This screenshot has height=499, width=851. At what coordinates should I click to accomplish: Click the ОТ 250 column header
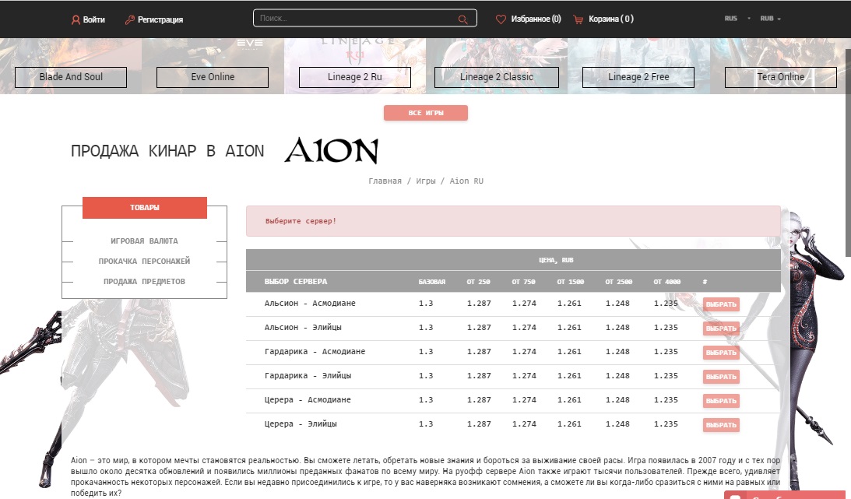point(478,282)
